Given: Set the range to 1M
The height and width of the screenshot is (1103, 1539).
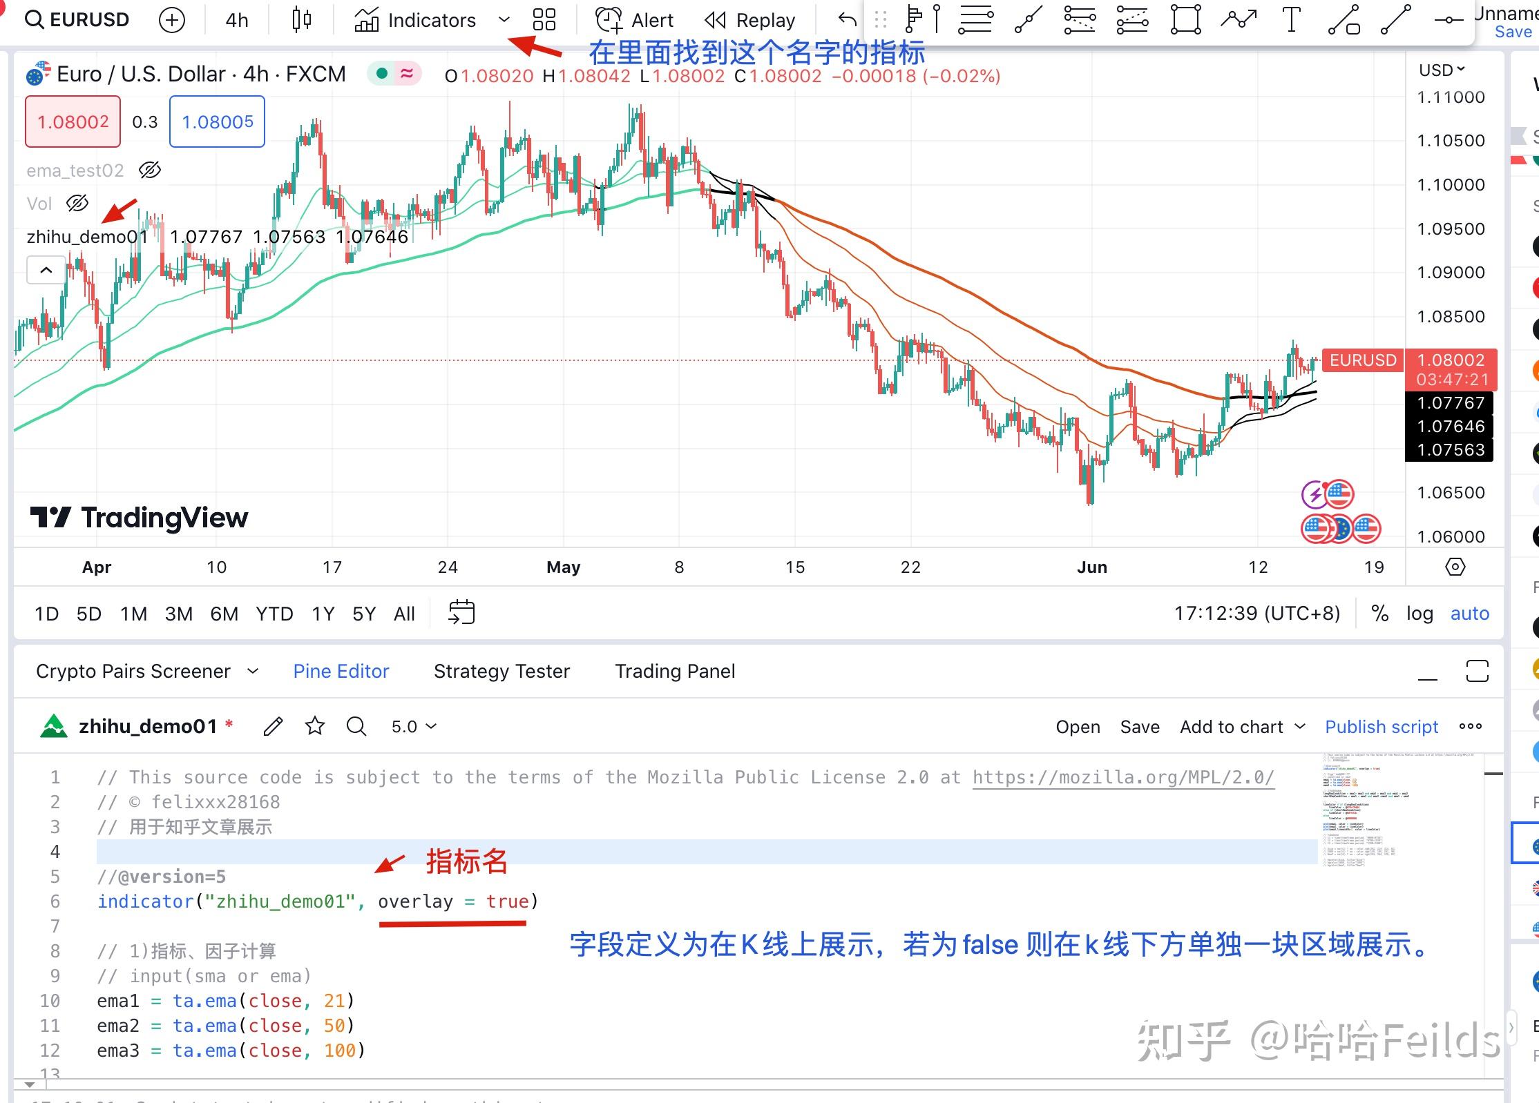Looking at the screenshot, I should click(x=134, y=614).
